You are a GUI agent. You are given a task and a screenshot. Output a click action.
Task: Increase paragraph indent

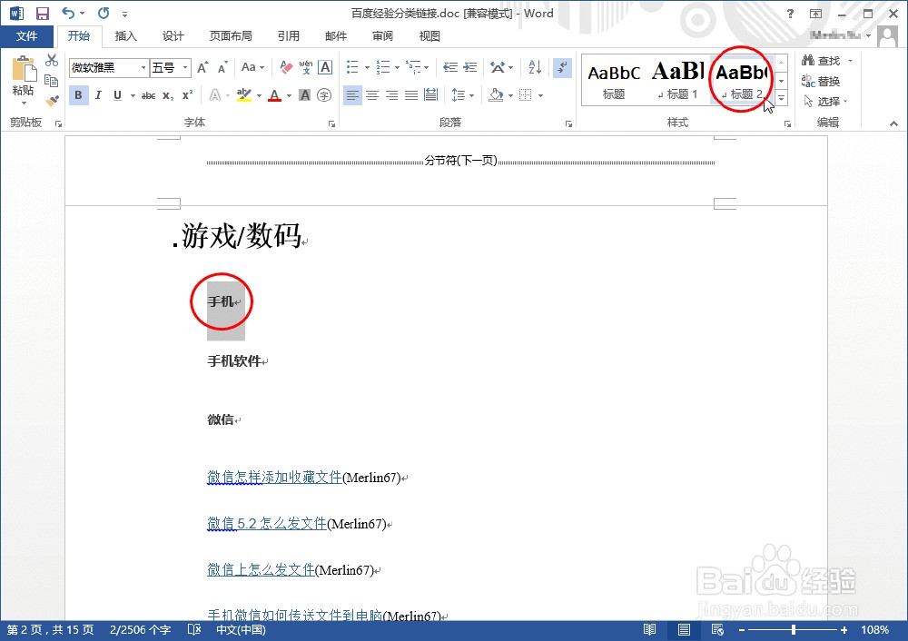(470, 68)
